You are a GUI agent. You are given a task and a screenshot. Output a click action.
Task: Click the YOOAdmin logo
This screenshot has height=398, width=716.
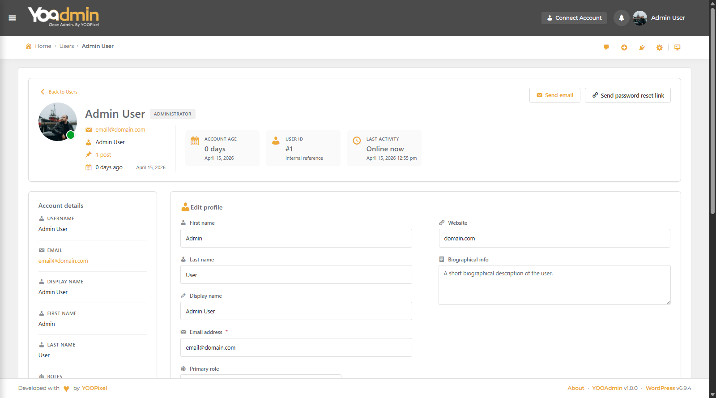click(64, 17)
